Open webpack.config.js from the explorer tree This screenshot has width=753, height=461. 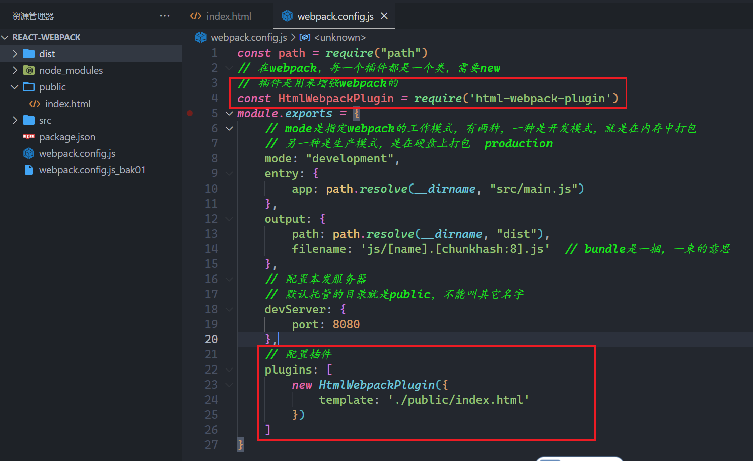77,153
